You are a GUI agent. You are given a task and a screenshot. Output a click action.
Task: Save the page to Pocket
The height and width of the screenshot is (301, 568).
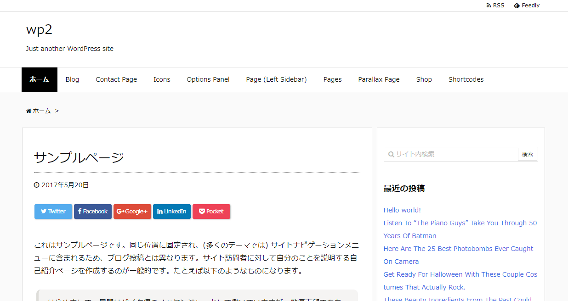(x=211, y=212)
